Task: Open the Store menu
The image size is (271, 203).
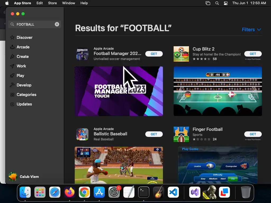Action: pos(52,3)
